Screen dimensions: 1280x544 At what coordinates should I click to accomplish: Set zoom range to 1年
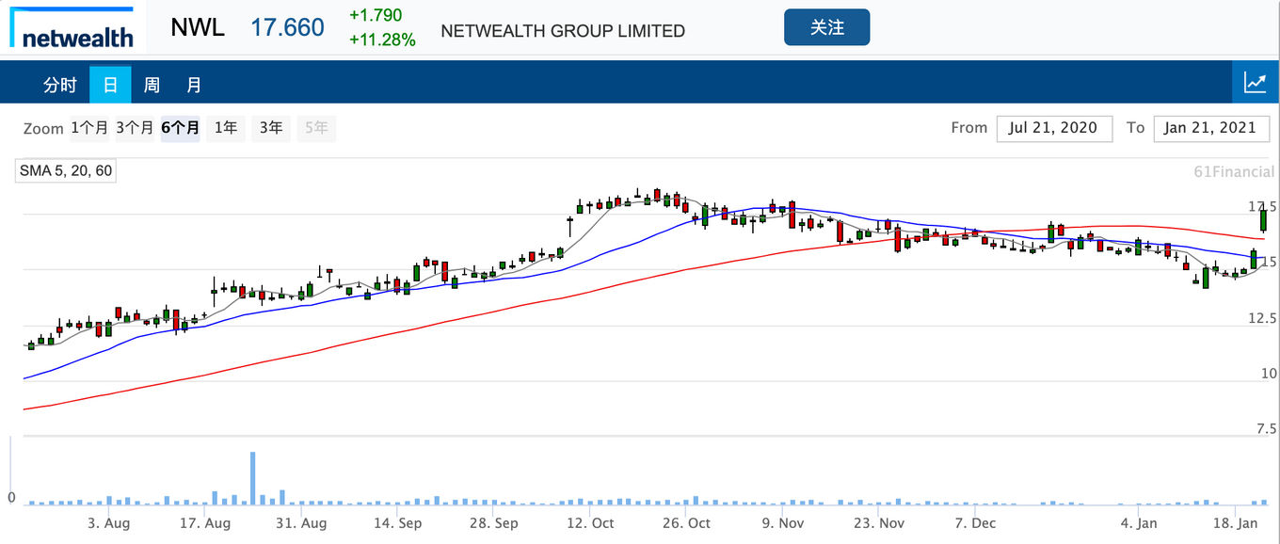pos(226,128)
